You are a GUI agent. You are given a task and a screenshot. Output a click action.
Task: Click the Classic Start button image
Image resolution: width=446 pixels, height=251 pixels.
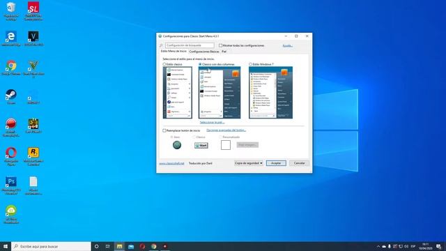(201, 146)
